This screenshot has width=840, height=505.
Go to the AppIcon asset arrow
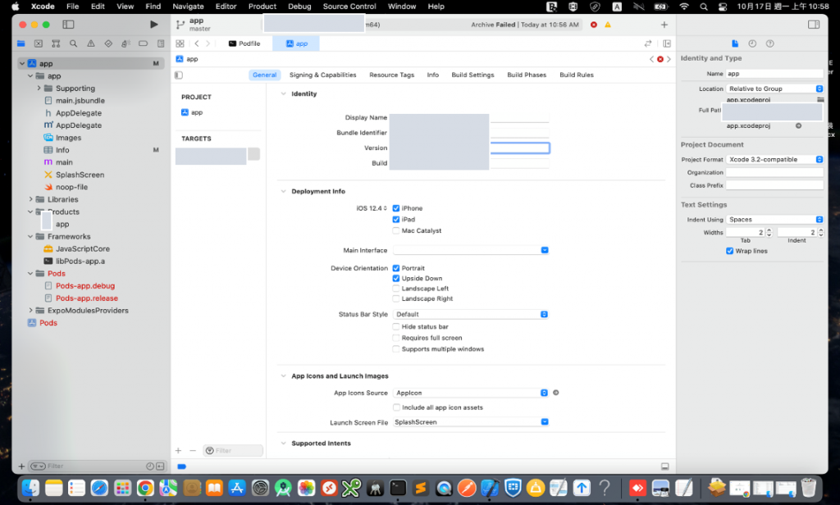tap(555, 393)
